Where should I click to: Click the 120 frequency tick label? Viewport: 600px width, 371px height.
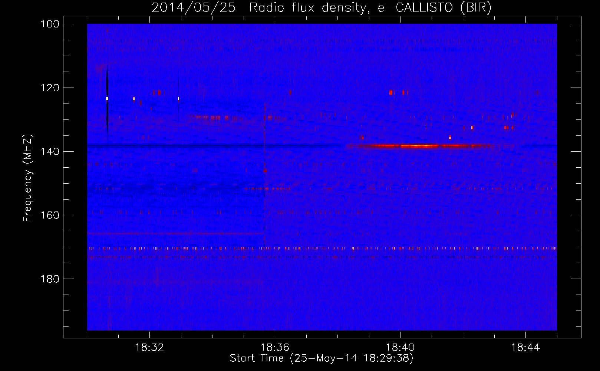[x=50, y=88]
